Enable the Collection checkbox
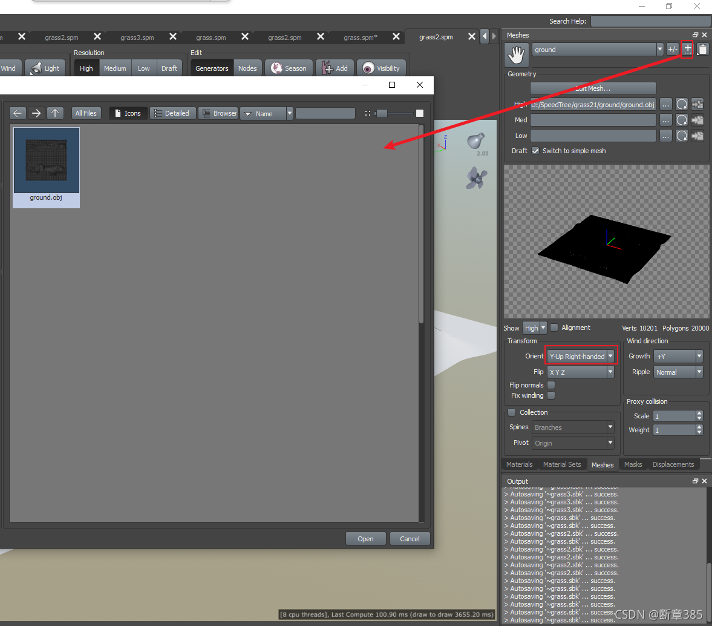This screenshot has height=626, width=712. [512, 412]
